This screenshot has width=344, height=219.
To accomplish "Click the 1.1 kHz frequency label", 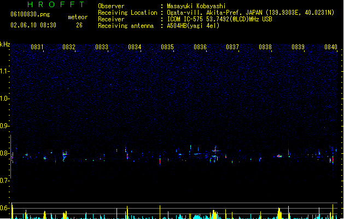I will pos(4,71).
